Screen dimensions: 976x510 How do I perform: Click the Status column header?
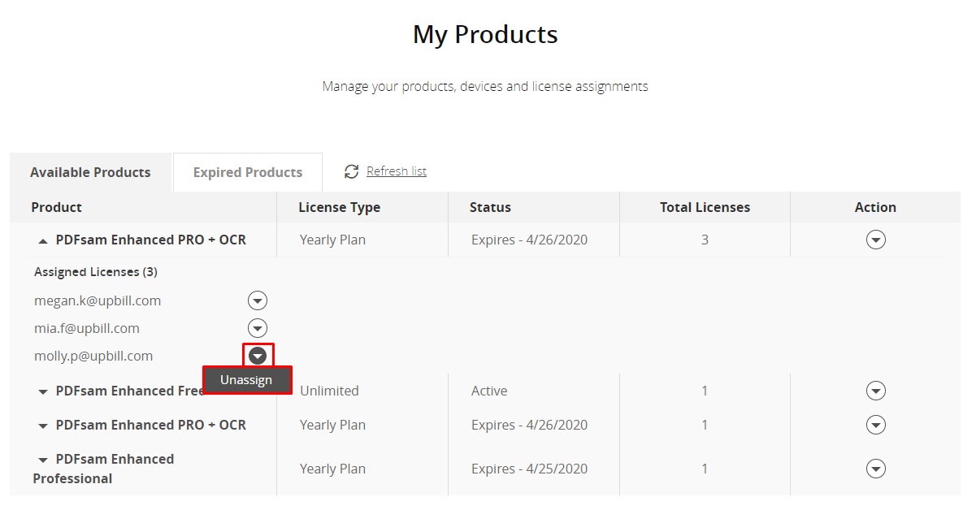(x=490, y=207)
